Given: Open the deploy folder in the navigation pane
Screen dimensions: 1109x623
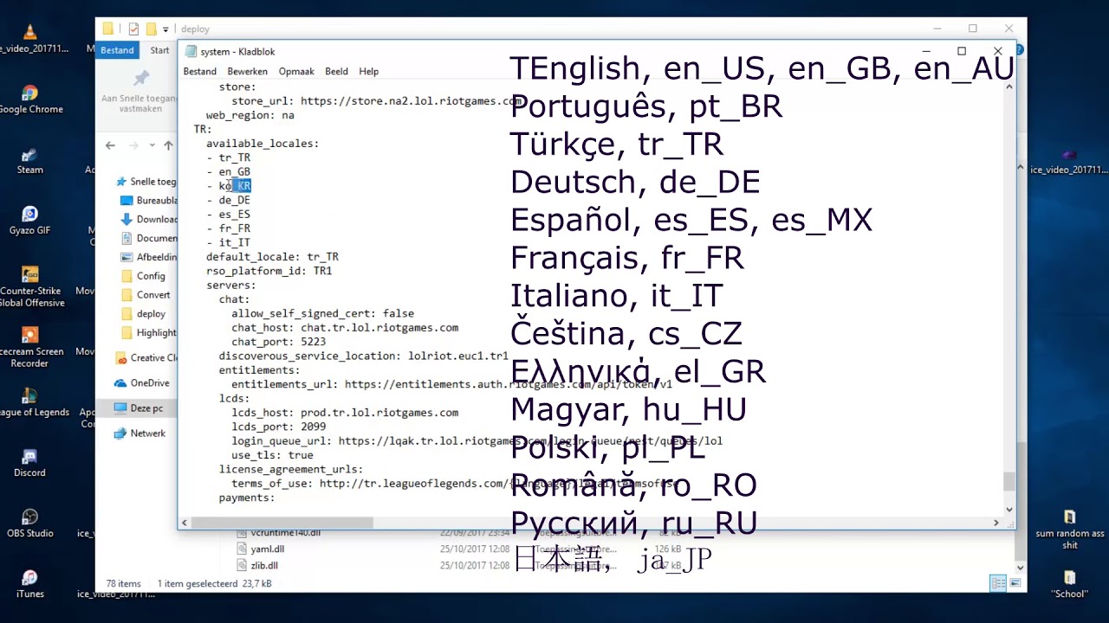Looking at the screenshot, I should tap(143, 314).
